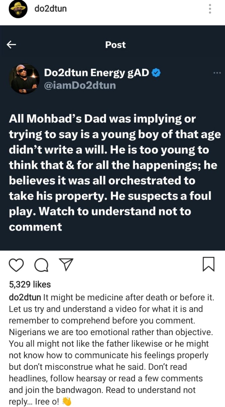Open the do2dtun username in the header
225x407 pixels.
(x=50, y=8)
